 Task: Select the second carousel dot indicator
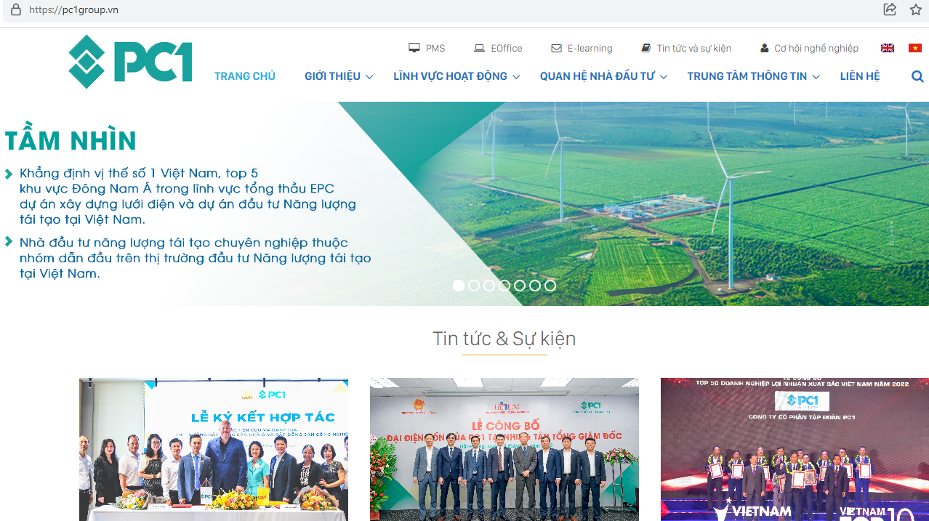(x=473, y=286)
